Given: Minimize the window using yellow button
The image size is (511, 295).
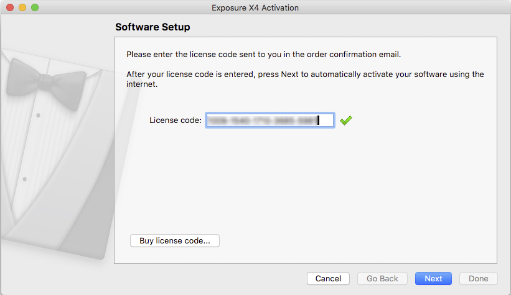Looking at the screenshot, I should [22, 7].
